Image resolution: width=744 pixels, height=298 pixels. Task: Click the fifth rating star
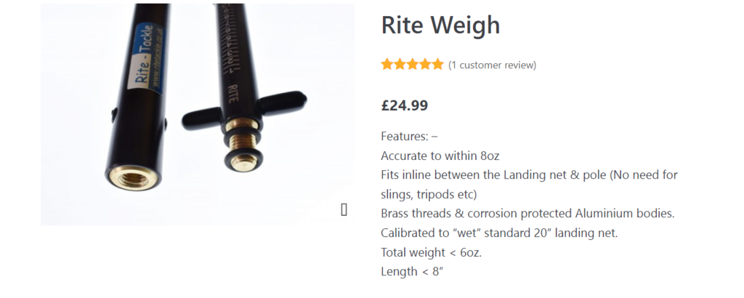tap(437, 65)
